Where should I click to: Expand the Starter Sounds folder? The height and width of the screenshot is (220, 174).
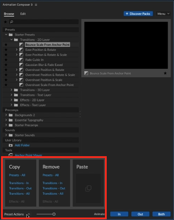click(x=6, y=135)
